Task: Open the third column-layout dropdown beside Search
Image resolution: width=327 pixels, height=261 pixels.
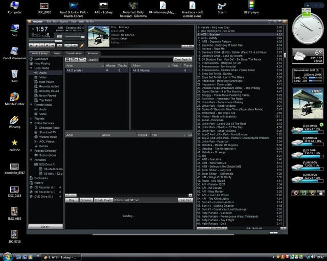Action: coord(82,60)
